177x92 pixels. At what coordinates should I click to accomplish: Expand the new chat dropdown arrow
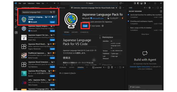[147, 8]
